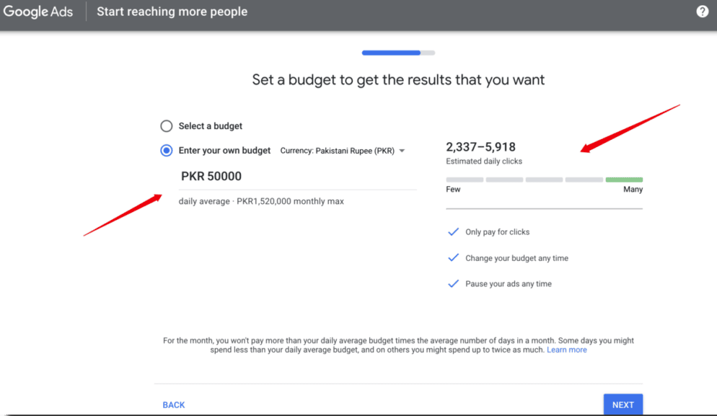The image size is (717, 416).
Task: Click the 'Change your budget any time' checkmark
Action: [x=453, y=258]
